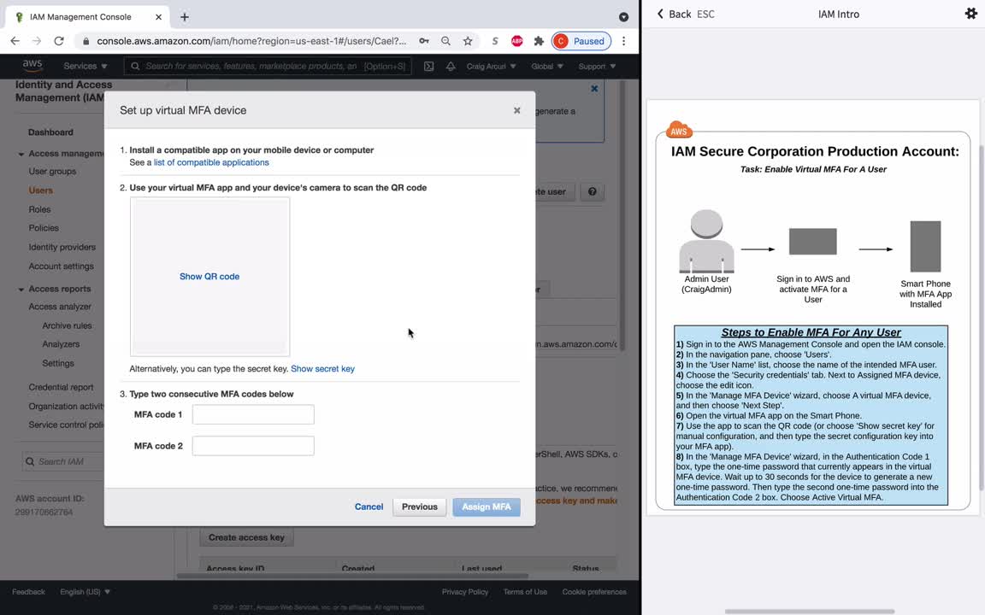This screenshot has width=985, height=615.
Task: Click the MFA code 1 field
Action: 253,414
